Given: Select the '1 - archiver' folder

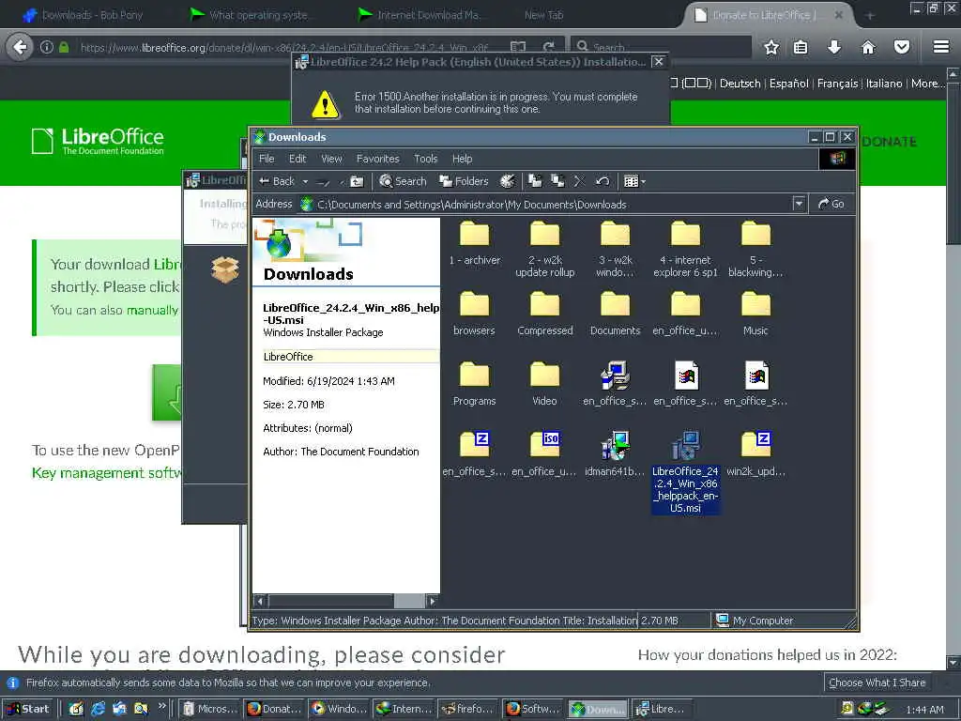Looking at the screenshot, I should point(474,243).
